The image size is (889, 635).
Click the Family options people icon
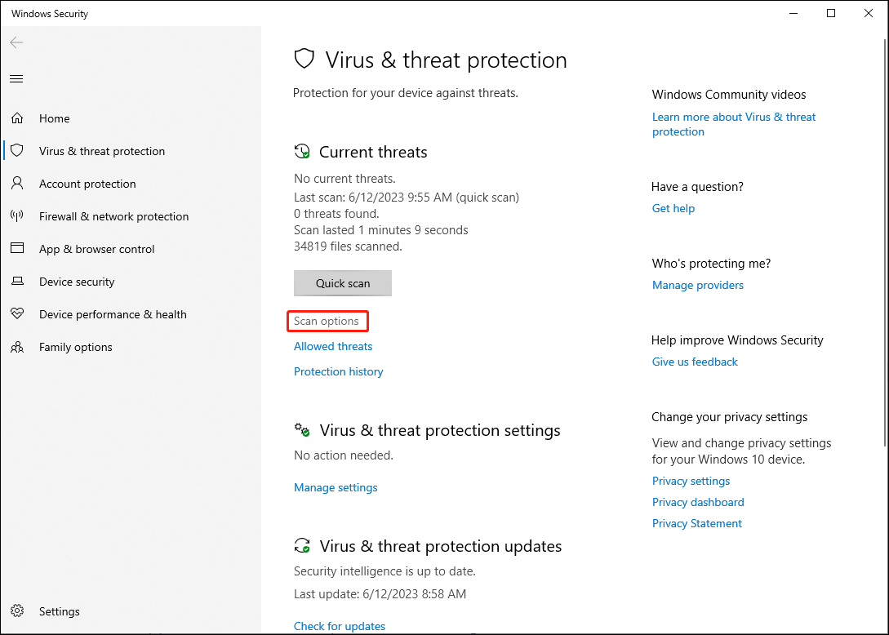coord(18,346)
